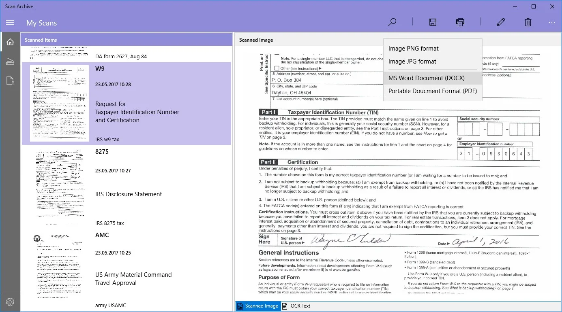Select the W9 thumbnail

59,103
